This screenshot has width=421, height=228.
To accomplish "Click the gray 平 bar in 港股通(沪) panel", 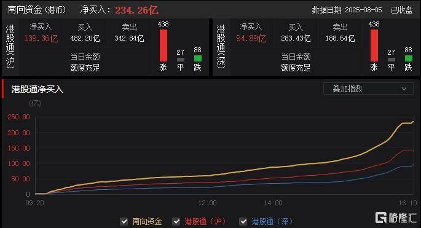I will click(x=181, y=60).
